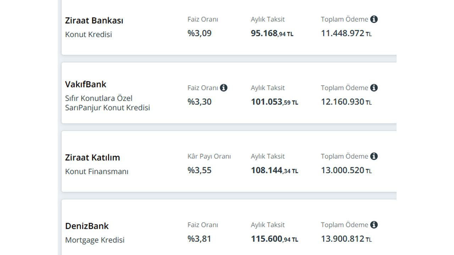Open DenizBank Mortgage Kredisi product

point(95,240)
